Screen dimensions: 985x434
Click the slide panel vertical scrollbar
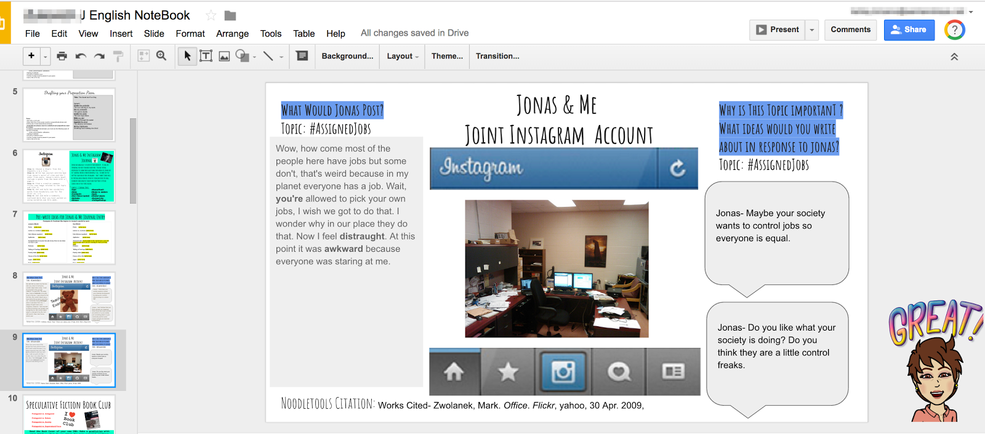point(133,161)
